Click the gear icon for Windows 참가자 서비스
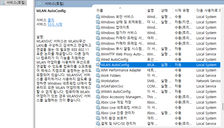Image resolution: width=224 pixels, height=128 pixels. pos(98,33)
